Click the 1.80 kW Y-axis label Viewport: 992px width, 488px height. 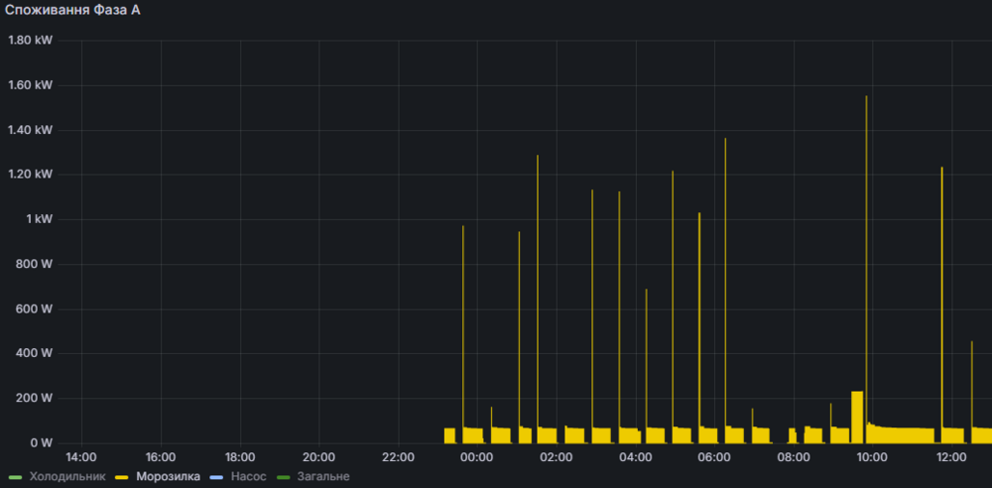coord(30,41)
